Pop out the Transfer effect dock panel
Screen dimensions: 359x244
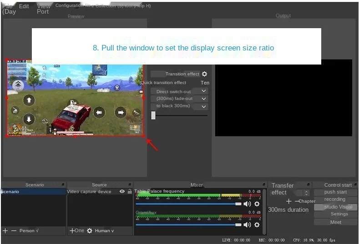pos(308,184)
